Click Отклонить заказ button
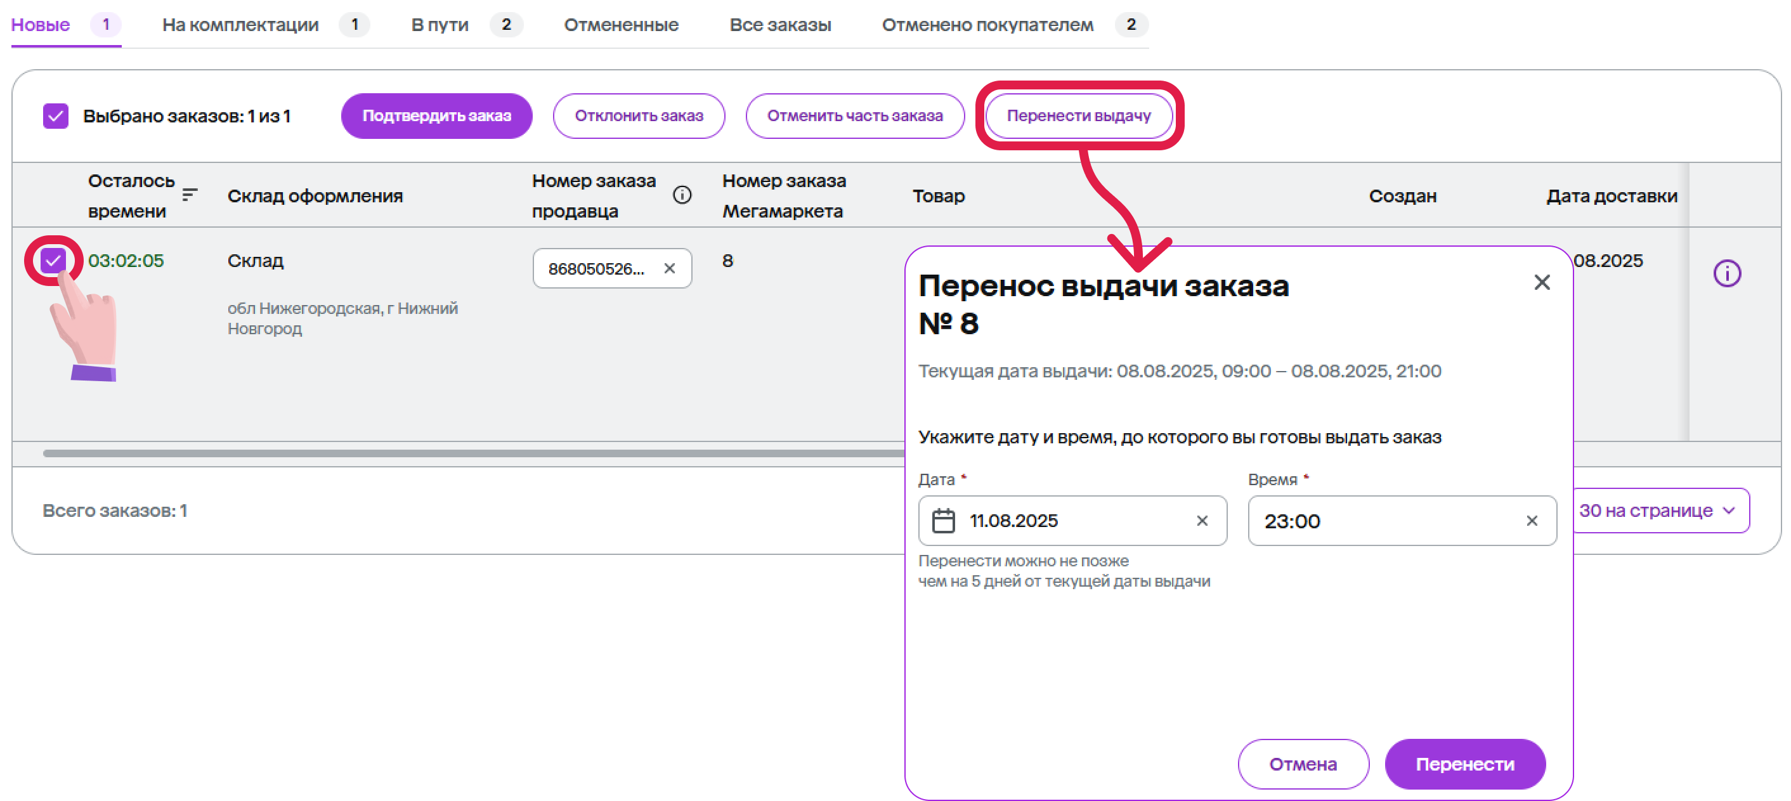1791x801 pixels. (639, 115)
